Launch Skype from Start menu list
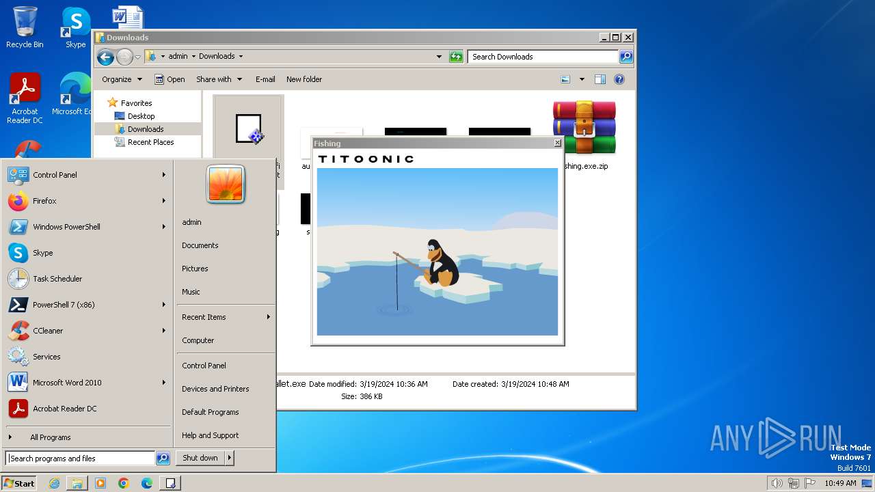875x492 pixels. 87,253
